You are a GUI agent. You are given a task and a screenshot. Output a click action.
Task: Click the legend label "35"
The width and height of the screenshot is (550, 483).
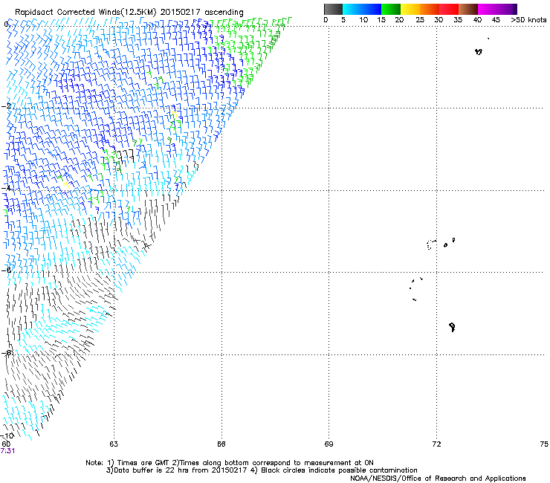[x=458, y=20]
